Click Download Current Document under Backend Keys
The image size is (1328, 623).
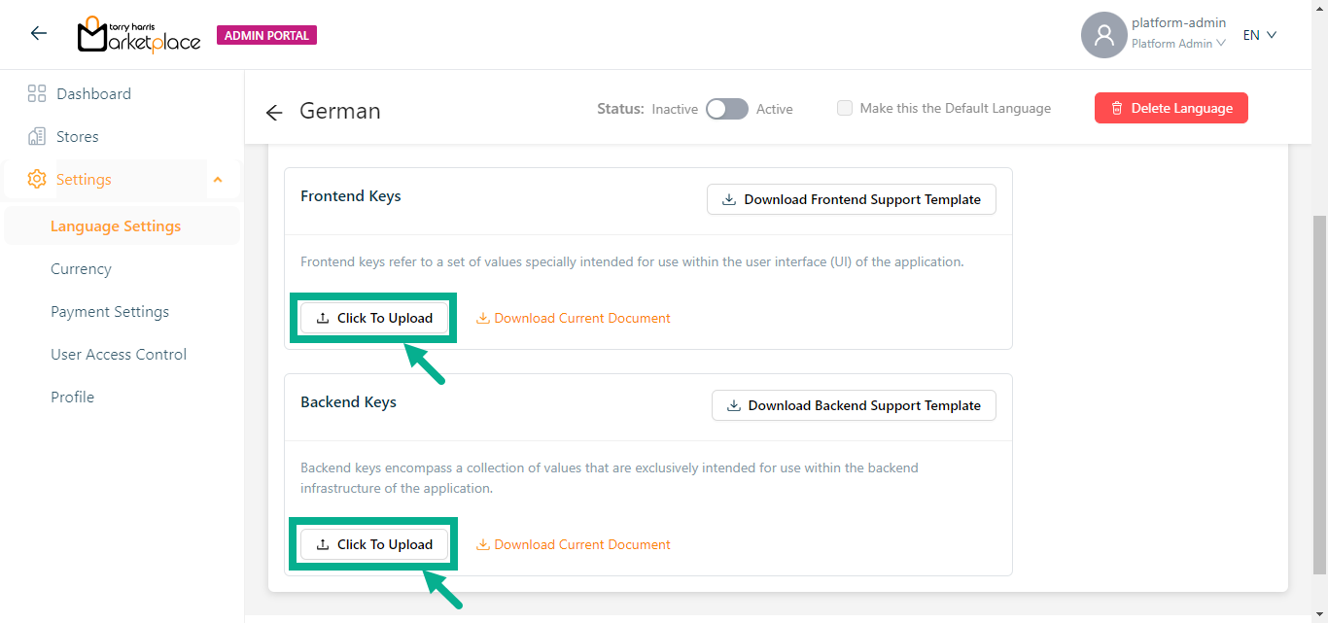[574, 544]
